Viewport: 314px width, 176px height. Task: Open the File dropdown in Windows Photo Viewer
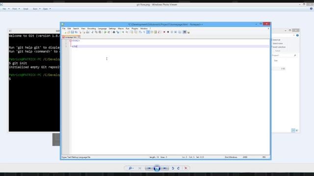pos(5,9)
